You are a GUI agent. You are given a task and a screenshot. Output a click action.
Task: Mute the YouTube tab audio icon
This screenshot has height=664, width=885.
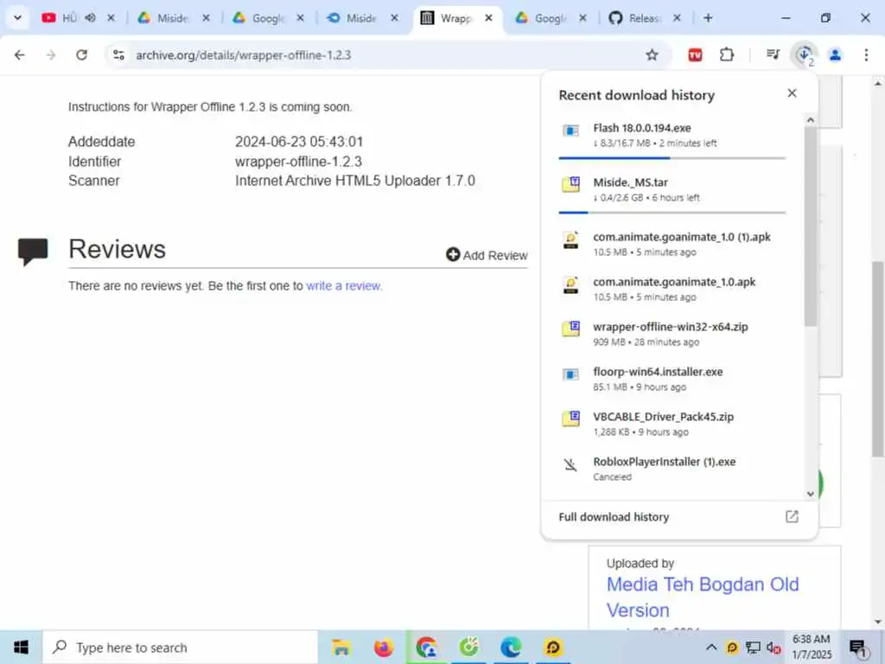coord(90,18)
